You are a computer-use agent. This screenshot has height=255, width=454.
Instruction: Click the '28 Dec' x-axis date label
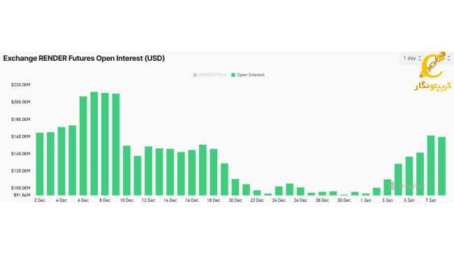(322, 201)
